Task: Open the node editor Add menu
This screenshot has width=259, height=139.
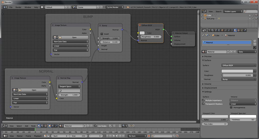Action: [x=27, y=126]
